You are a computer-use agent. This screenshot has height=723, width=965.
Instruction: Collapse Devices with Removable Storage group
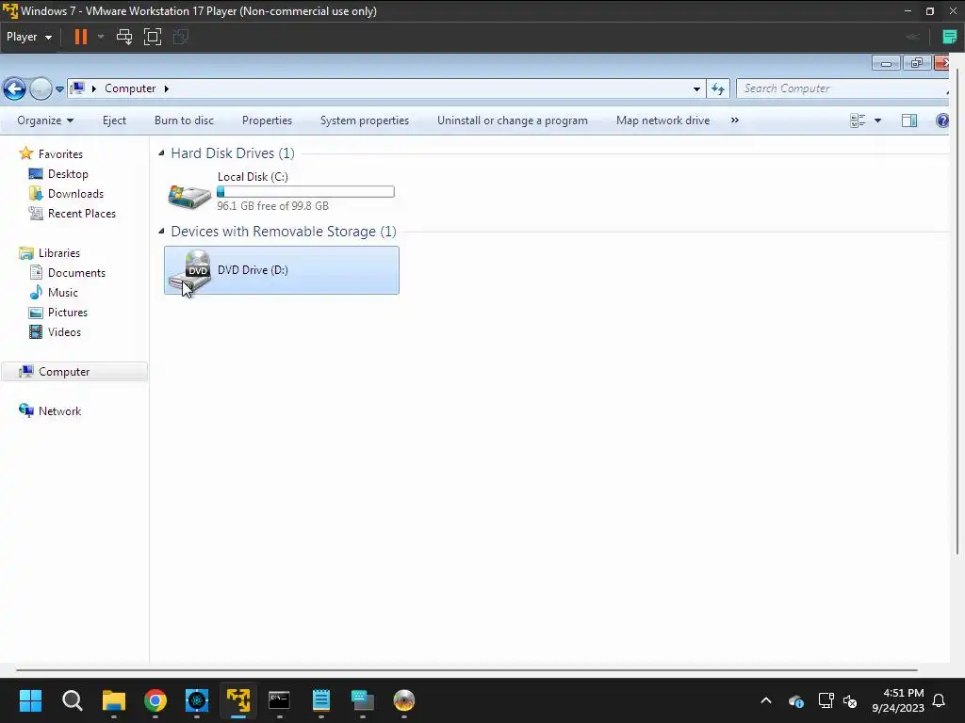pyautogui.click(x=161, y=232)
